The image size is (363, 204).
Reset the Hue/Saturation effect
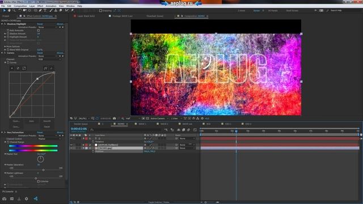click(x=40, y=133)
